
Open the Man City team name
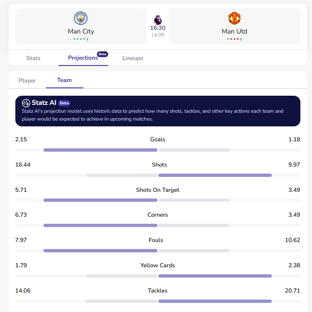(x=81, y=31)
